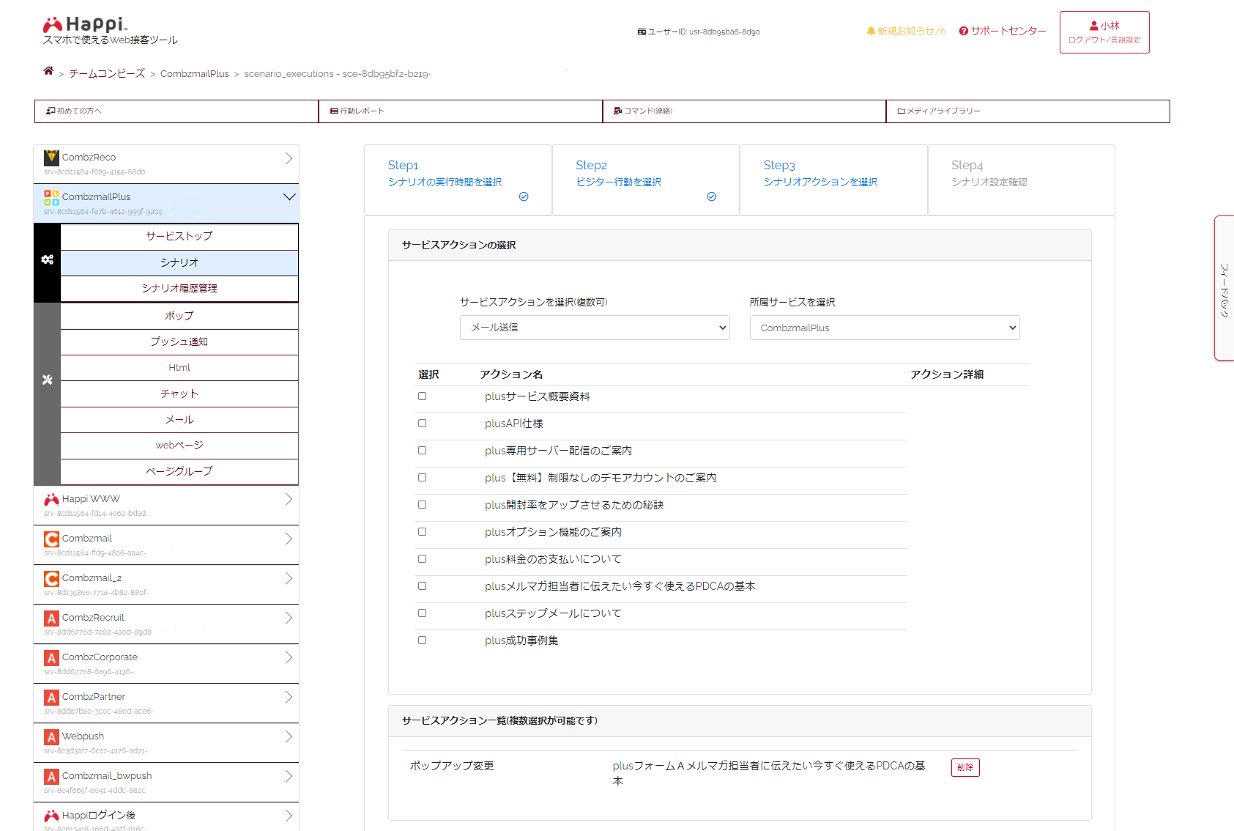Expand the Happi WWW chevron
This screenshot has height=831, width=1234.
[x=289, y=499]
